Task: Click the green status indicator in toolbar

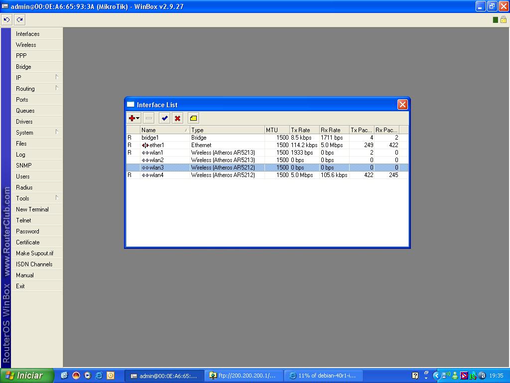Action: (496, 20)
